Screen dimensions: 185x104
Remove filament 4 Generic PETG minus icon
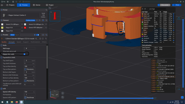coord(46,28)
